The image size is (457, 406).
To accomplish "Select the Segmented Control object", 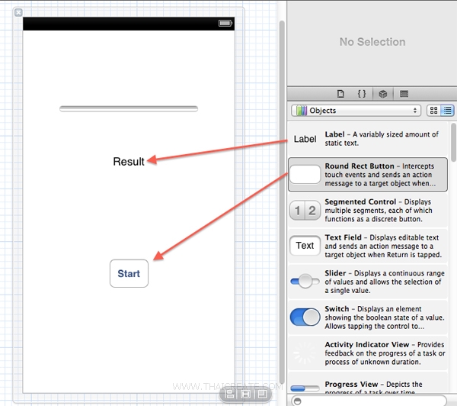I will (368, 211).
